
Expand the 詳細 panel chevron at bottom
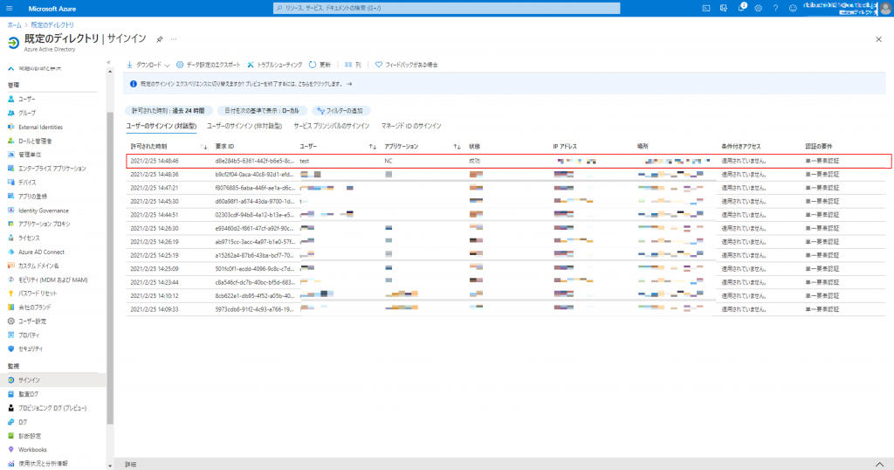pyautogui.click(x=880, y=464)
